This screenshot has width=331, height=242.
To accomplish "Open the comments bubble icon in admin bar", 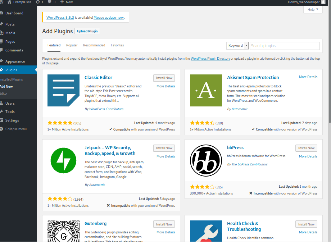I will coord(50,2).
